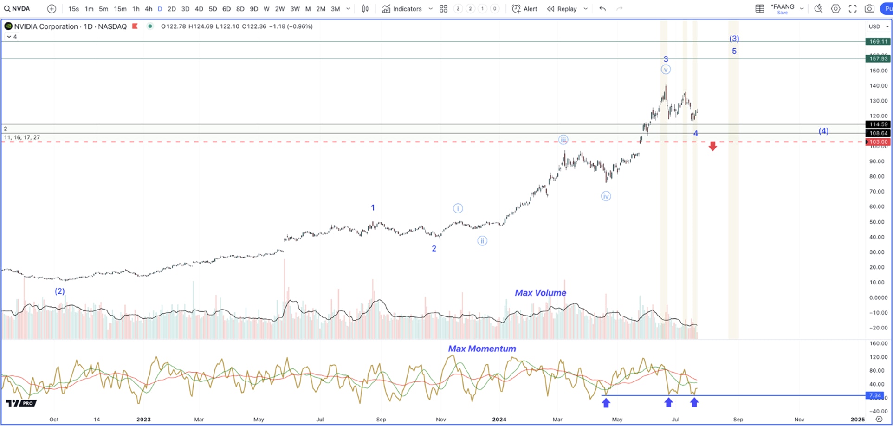This screenshot has height=426, width=893.
Task: Expand the Replay options dropdown arrow
Action: [x=585, y=9]
